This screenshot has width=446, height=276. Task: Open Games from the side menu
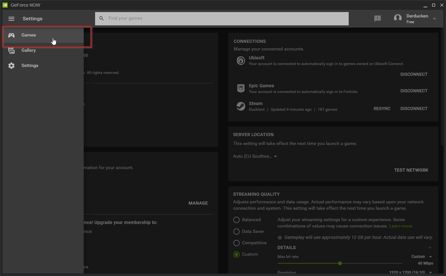(43, 35)
